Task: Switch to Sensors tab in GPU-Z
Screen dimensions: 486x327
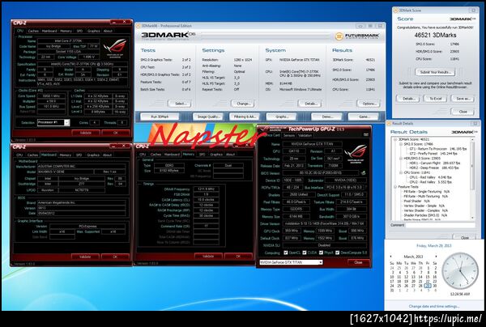Action: click(289, 135)
